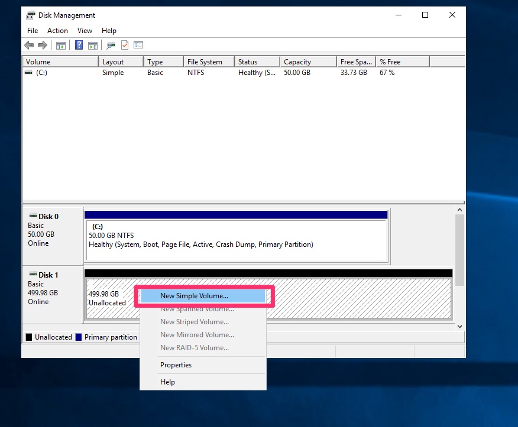Sort list by File System column header

205,62
